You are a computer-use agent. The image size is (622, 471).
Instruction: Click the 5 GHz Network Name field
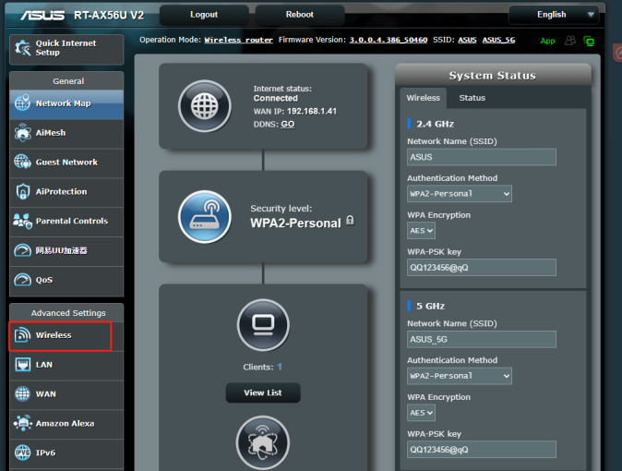click(482, 340)
